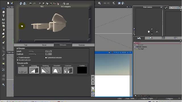Open the Custom extrusion profile box
Viewport: 182px width, 102px height.
pyautogui.click(x=82, y=70)
